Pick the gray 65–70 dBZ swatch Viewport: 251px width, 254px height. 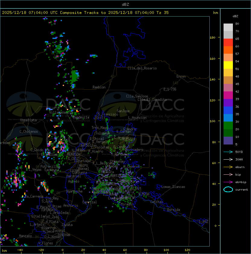coord(228,35)
